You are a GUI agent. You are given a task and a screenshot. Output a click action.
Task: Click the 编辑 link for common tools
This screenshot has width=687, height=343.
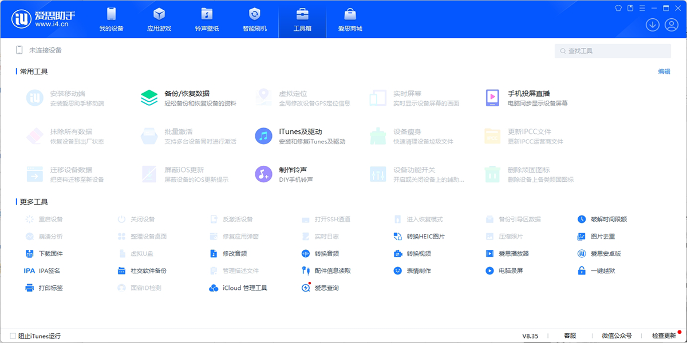(664, 71)
